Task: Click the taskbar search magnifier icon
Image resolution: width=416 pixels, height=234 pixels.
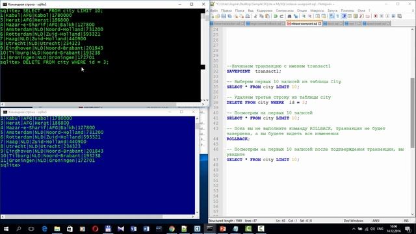Action: point(19,229)
